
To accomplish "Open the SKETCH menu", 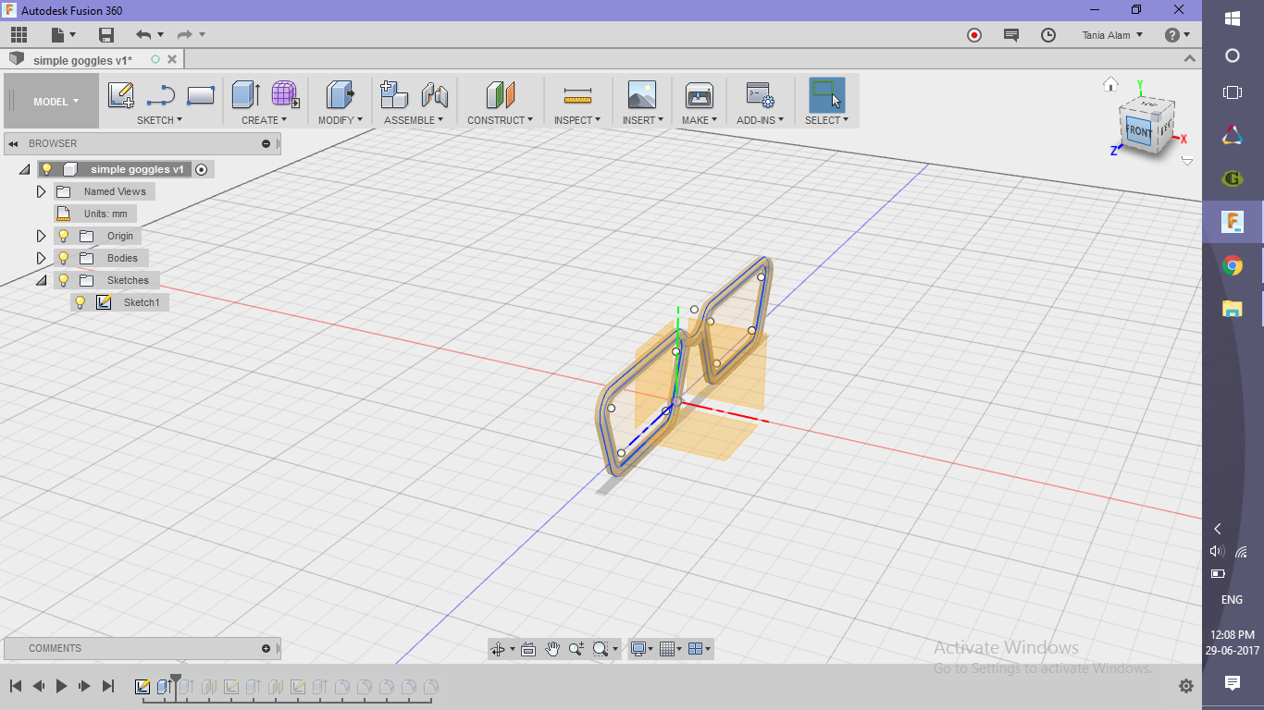I will tap(159, 120).
